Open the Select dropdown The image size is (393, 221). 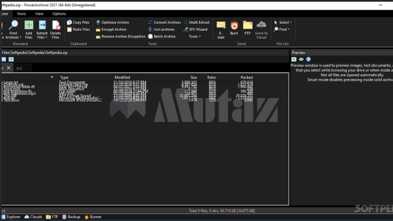pos(283,23)
